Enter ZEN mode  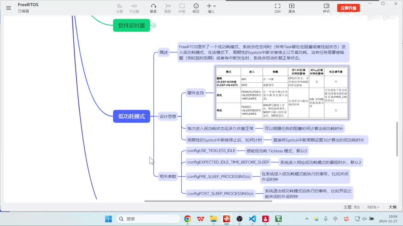pyautogui.click(x=277, y=8)
